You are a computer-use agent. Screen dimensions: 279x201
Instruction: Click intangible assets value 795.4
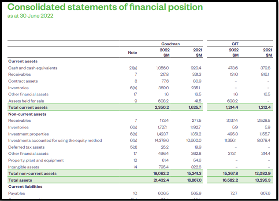coord(164,167)
